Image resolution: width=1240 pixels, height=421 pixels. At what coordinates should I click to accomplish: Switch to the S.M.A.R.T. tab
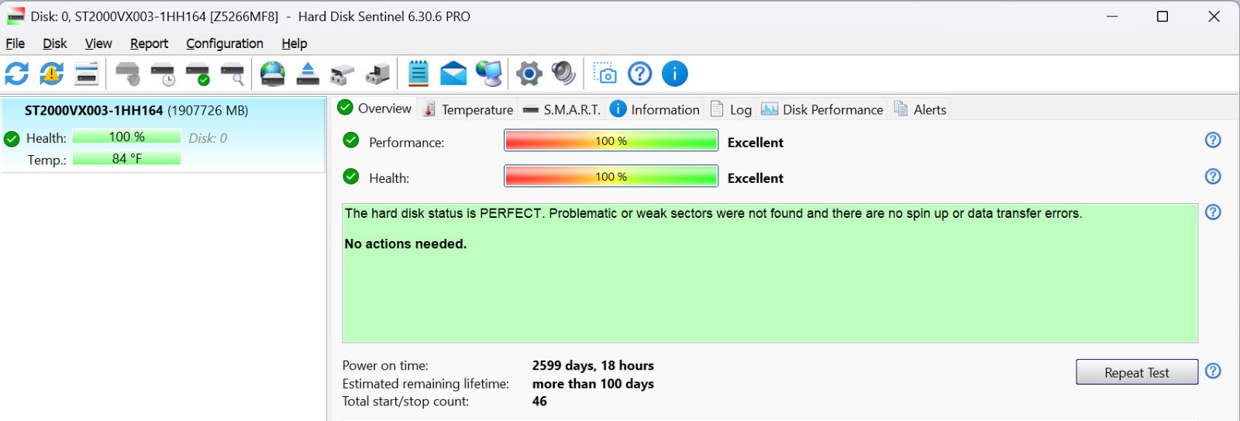[x=562, y=109]
